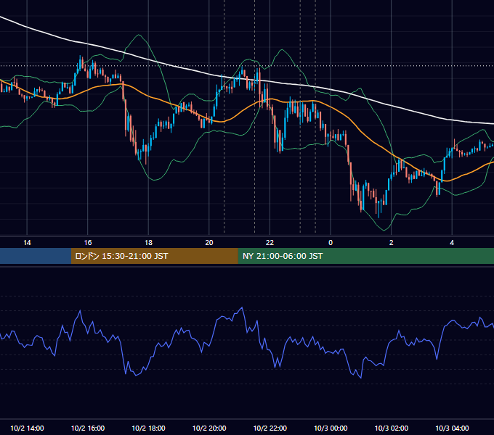Image resolution: width=494 pixels, height=435 pixels.
Task: Click the 2 hour label on price chart axis
Action: [392, 243]
